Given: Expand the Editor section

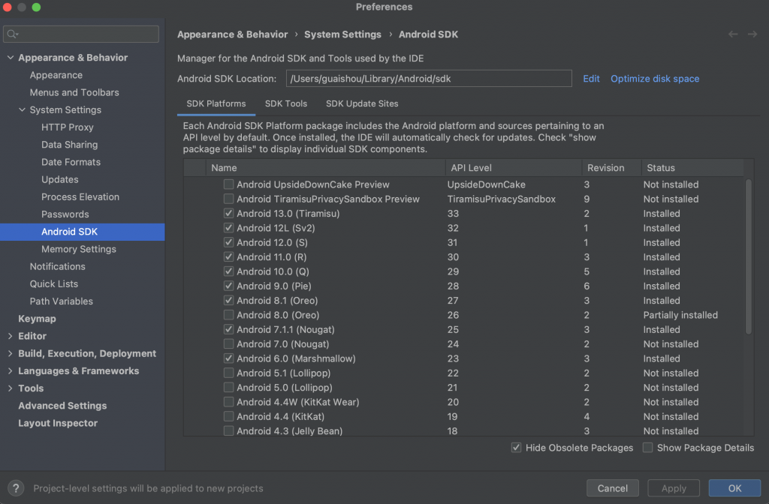Looking at the screenshot, I should [11, 336].
